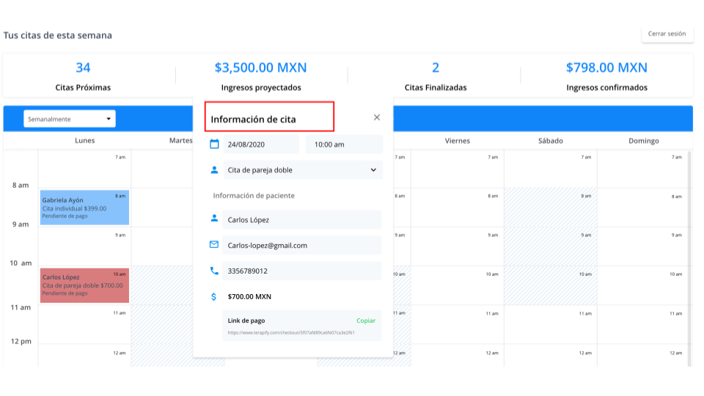Click the Cerrar sesión button

coord(667,34)
